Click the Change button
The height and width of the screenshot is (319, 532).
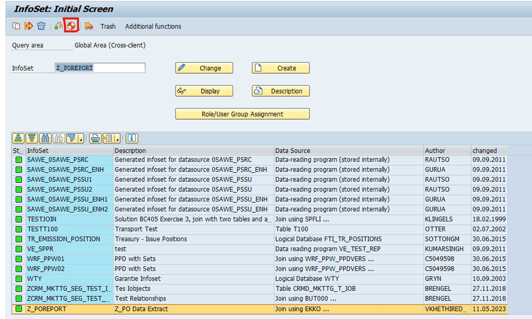204,68
